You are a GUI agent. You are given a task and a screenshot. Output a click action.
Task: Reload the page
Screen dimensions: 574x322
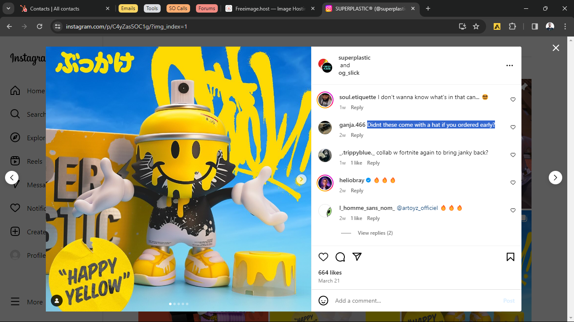(40, 26)
